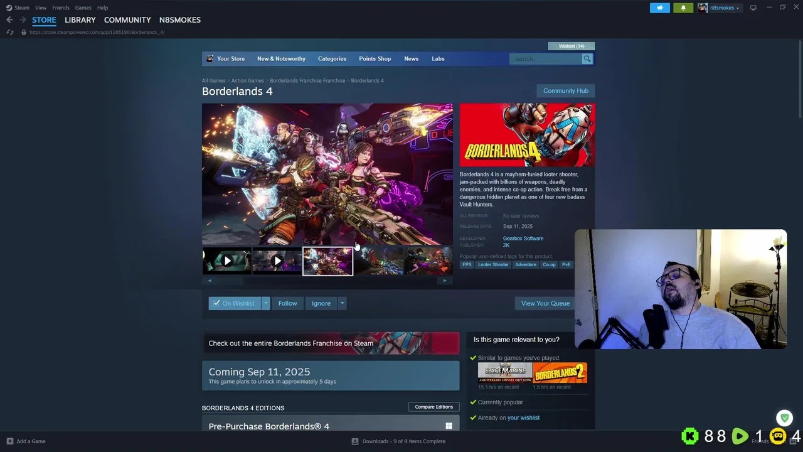
Task: Click View Your Queue
Action: (x=545, y=303)
